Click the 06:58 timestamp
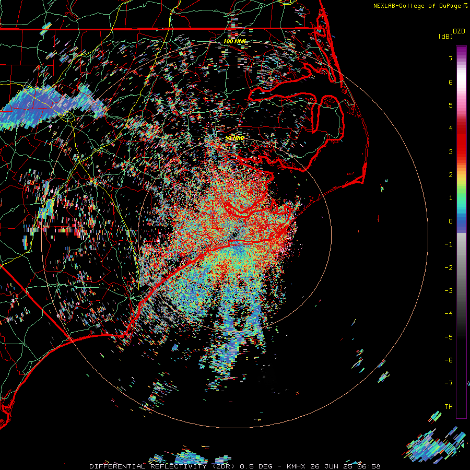 pos(369,466)
